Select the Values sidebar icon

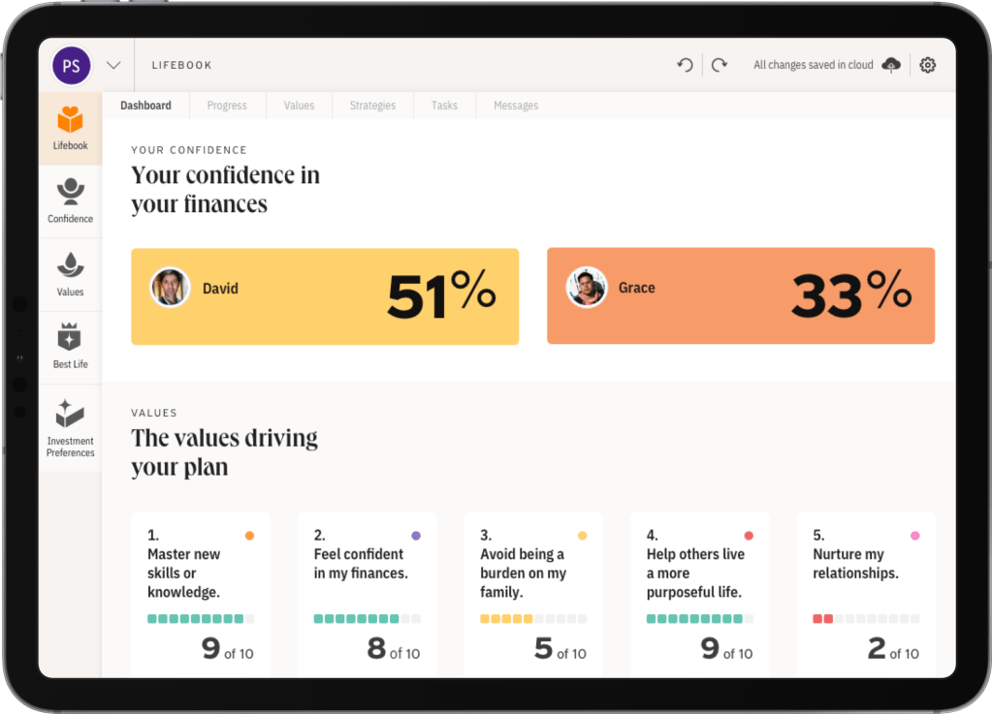[x=70, y=274]
